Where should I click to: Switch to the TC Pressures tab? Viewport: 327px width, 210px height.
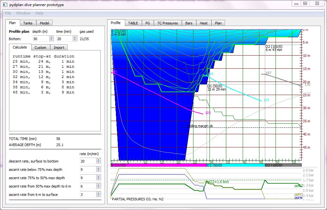click(x=167, y=23)
